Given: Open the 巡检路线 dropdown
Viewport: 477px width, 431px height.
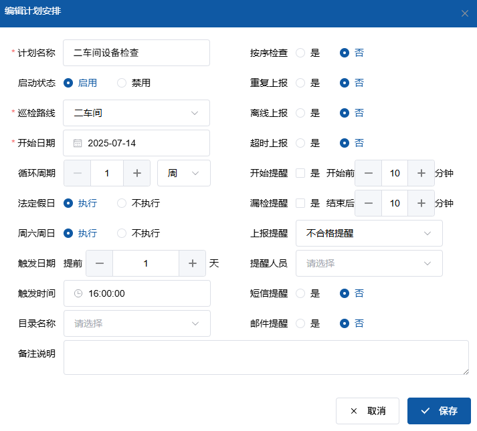Looking at the screenshot, I should point(136,113).
